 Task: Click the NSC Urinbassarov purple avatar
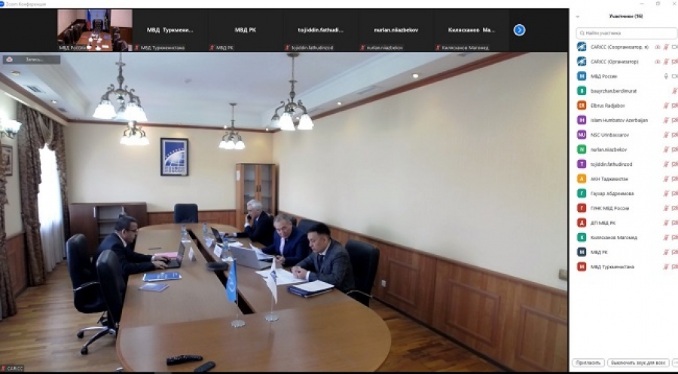(x=582, y=135)
